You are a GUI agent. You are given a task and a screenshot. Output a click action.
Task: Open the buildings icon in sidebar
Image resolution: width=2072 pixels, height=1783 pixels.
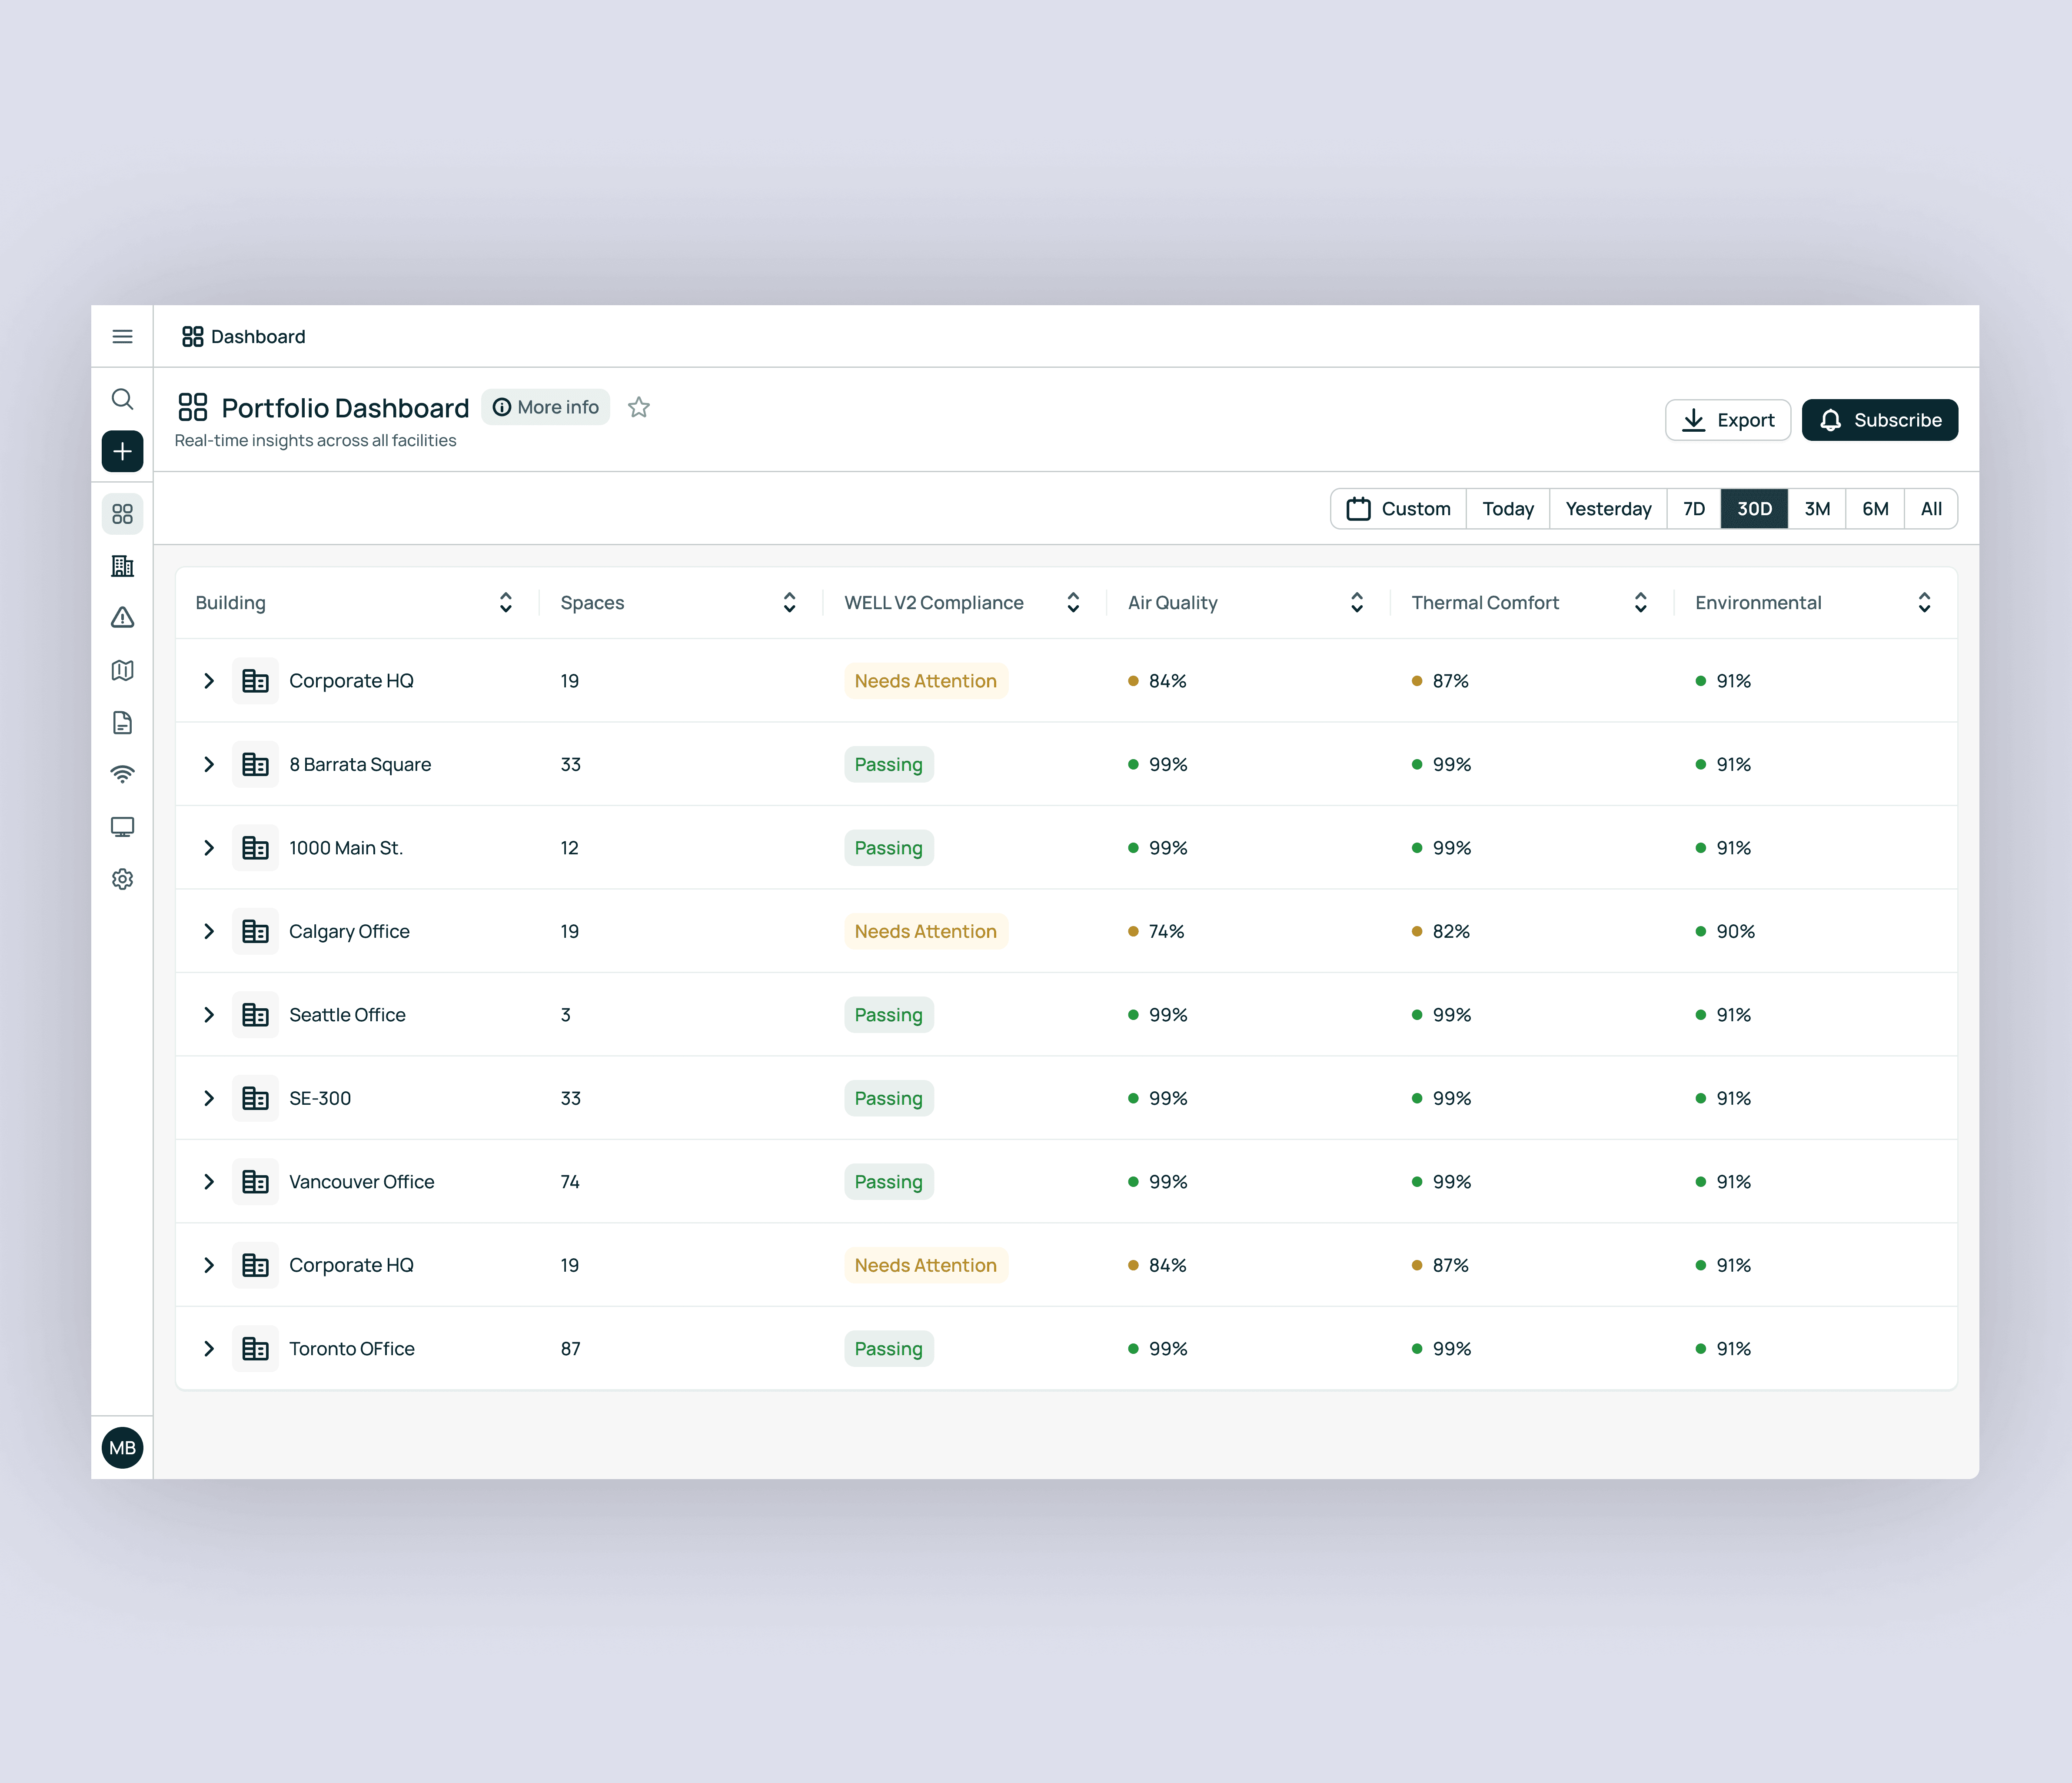122,566
